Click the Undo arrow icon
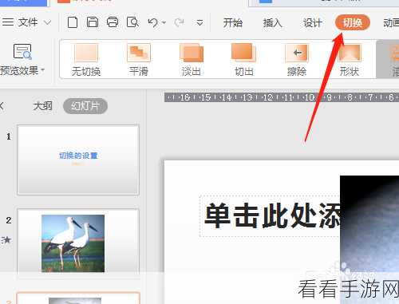399x304 pixels. tap(152, 22)
